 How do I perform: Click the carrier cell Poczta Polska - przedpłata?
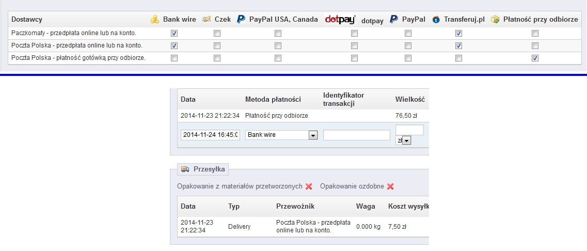[313, 227]
